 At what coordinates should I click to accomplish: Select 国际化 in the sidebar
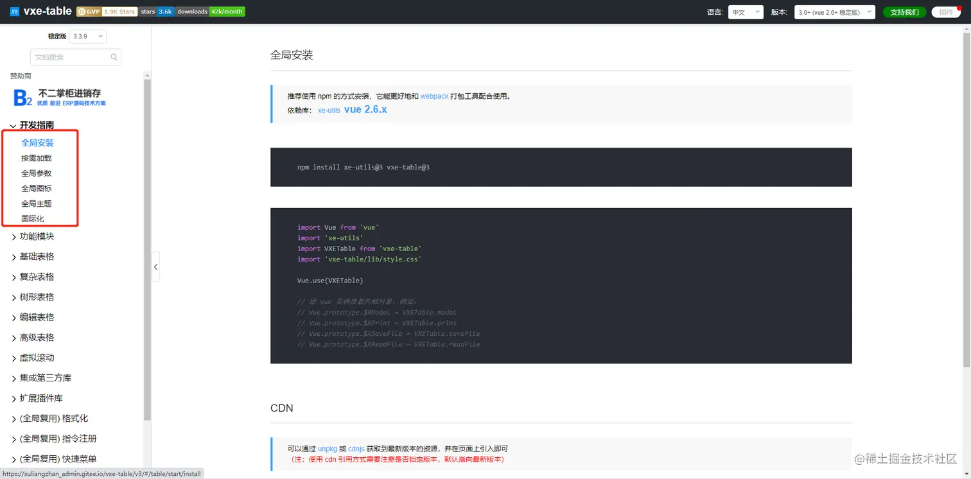tap(33, 219)
